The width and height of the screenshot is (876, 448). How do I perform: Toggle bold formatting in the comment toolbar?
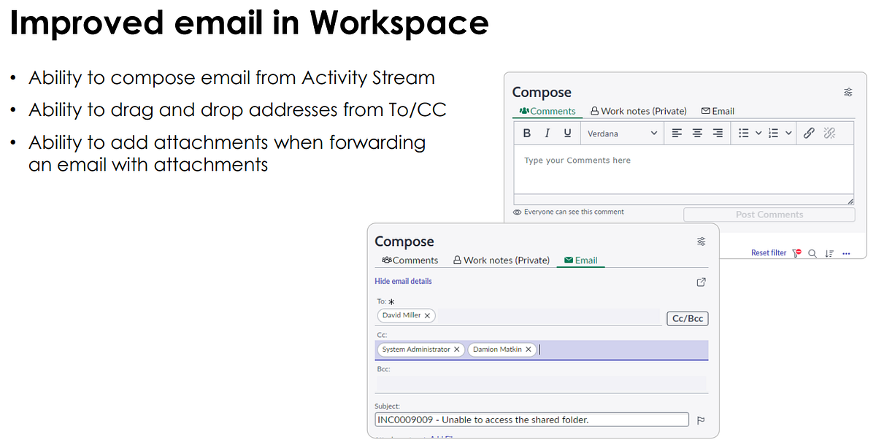(526, 134)
